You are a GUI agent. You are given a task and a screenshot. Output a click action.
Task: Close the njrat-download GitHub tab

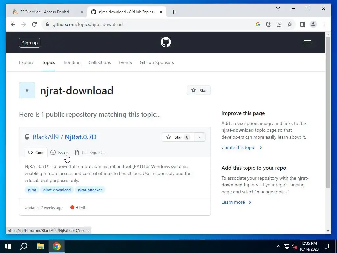(x=161, y=12)
